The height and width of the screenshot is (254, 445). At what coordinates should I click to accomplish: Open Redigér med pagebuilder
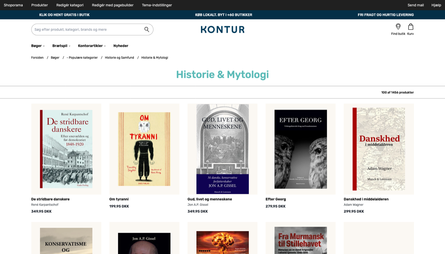tap(113, 5)
